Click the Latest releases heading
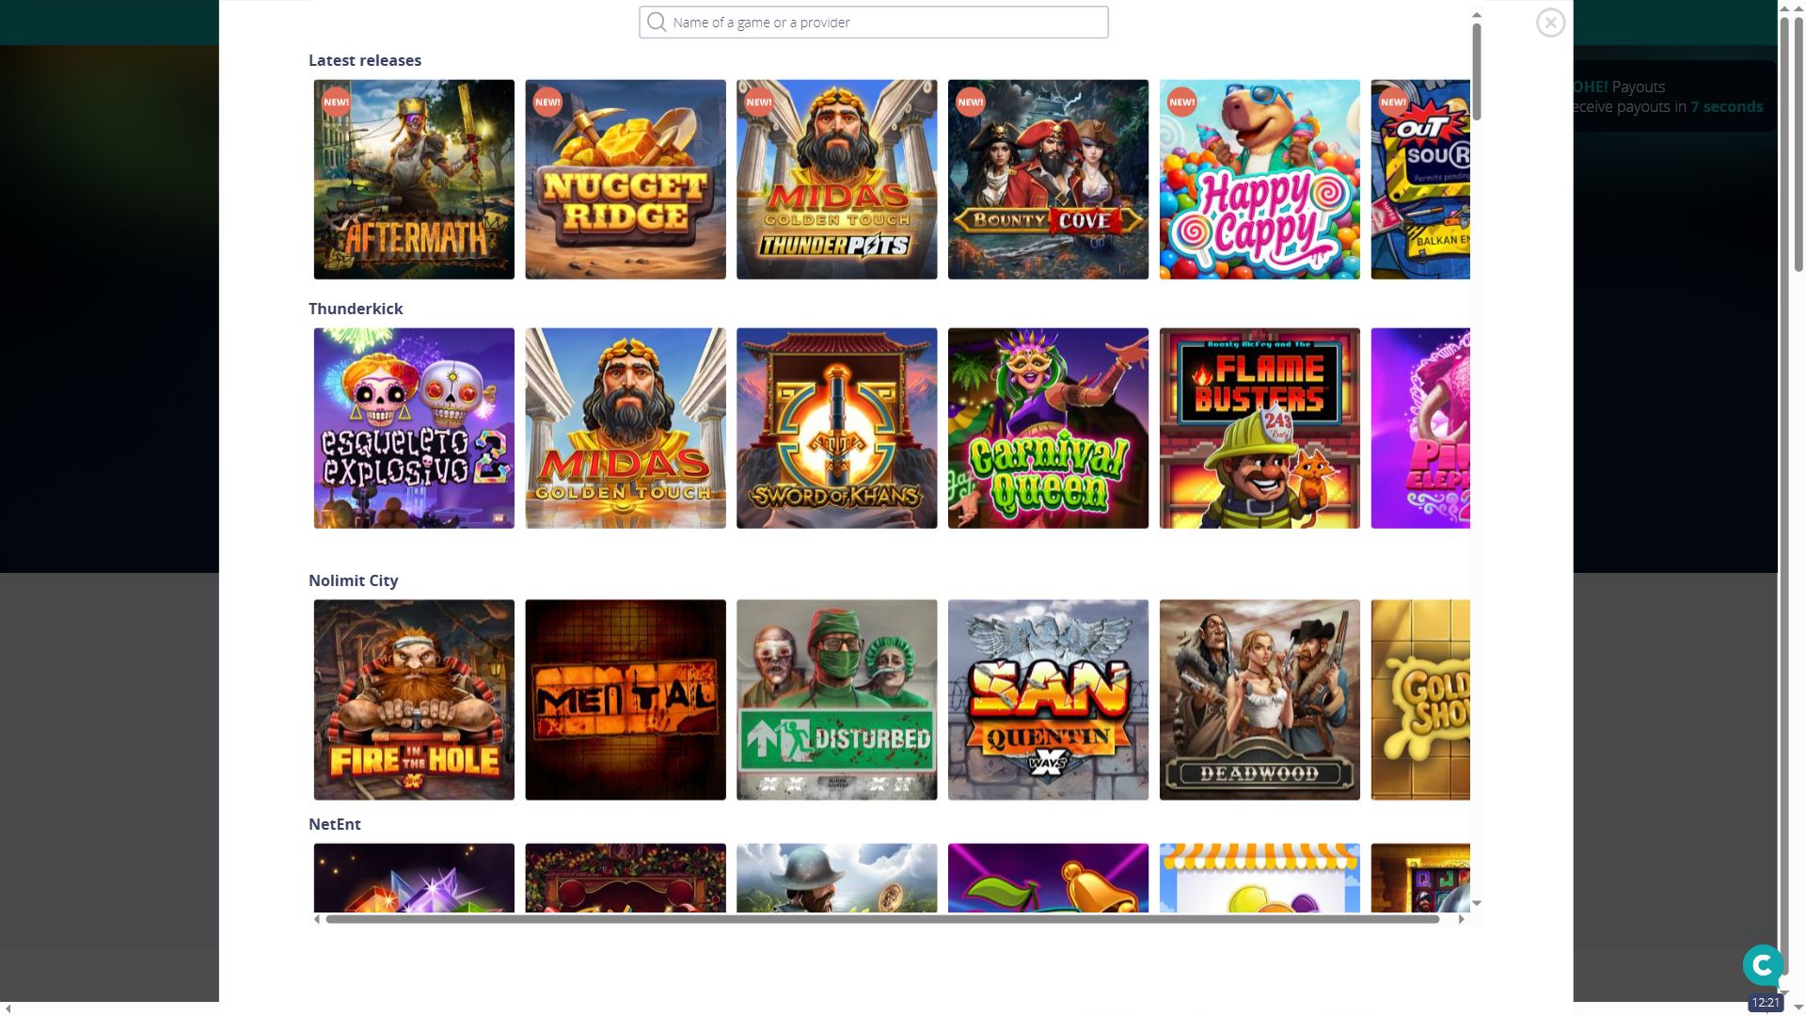The width and height of the screenshot is (1806, 1016). point(365,60)
